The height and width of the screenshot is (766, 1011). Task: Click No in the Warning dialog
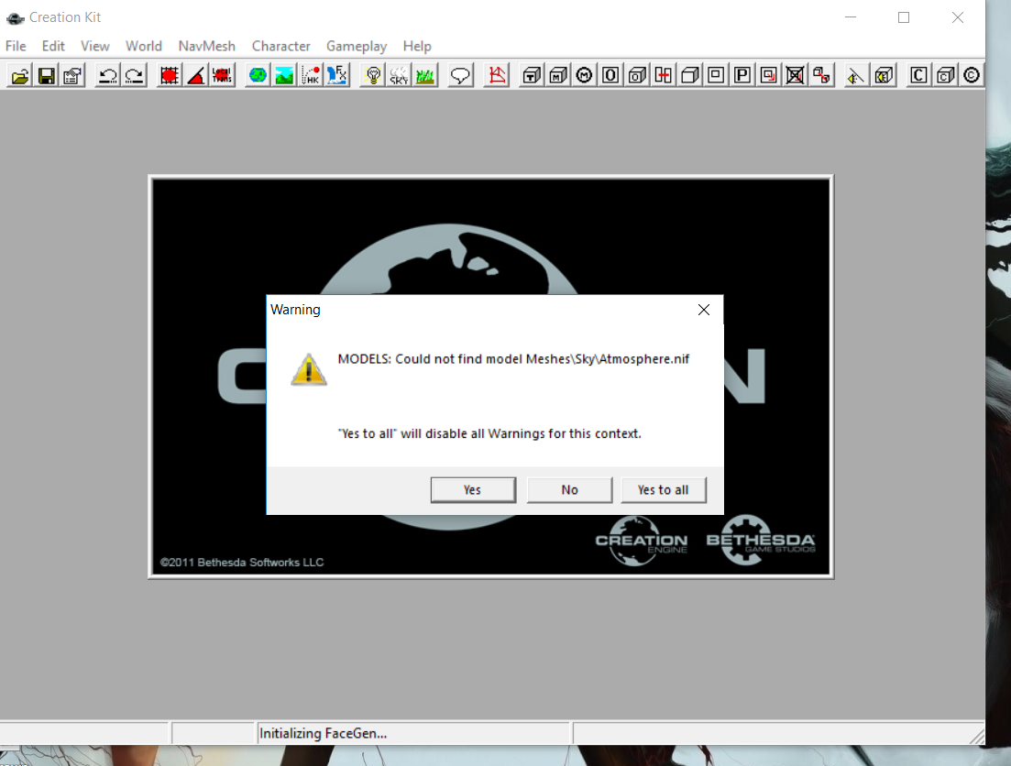click(x=569, y=490)
